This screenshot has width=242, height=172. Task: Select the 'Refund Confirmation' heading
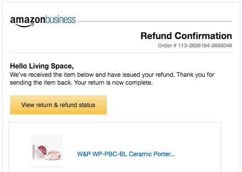click(186, 36)
